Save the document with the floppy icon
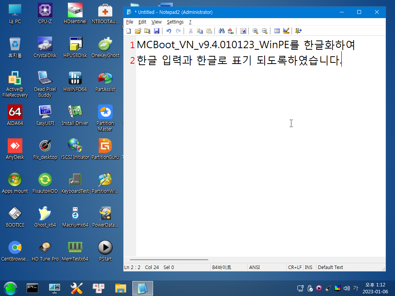 [x=157, y=31]
